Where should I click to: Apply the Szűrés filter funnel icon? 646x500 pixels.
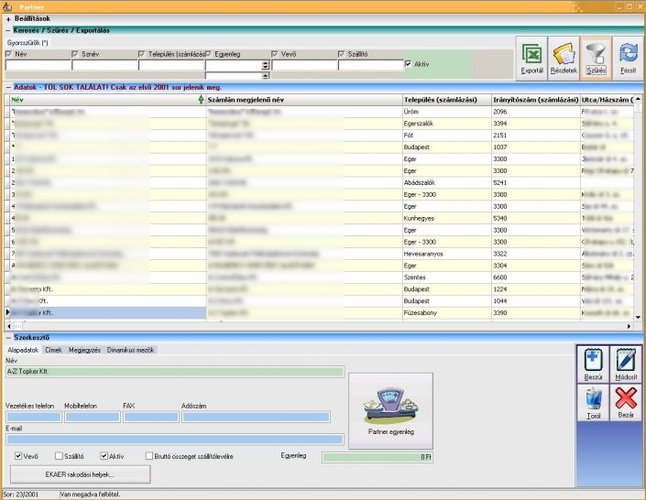(x=596, y=57)
